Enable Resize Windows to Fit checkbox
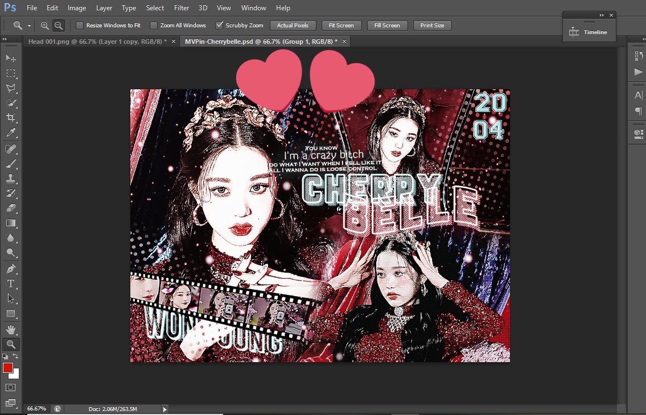 80,26
